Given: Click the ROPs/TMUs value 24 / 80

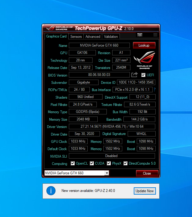Looking at the screenshot, I should pos(79,90).
